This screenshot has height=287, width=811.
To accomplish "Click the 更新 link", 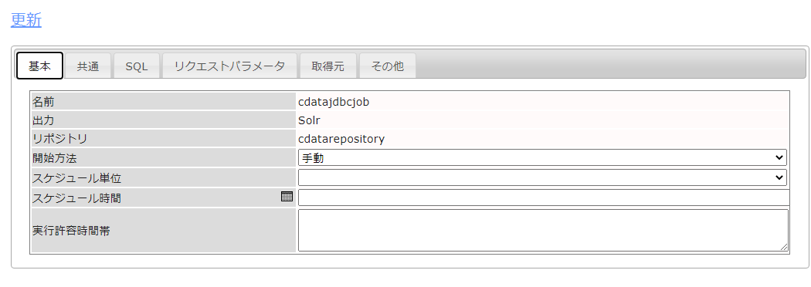I will coord(25,19).
